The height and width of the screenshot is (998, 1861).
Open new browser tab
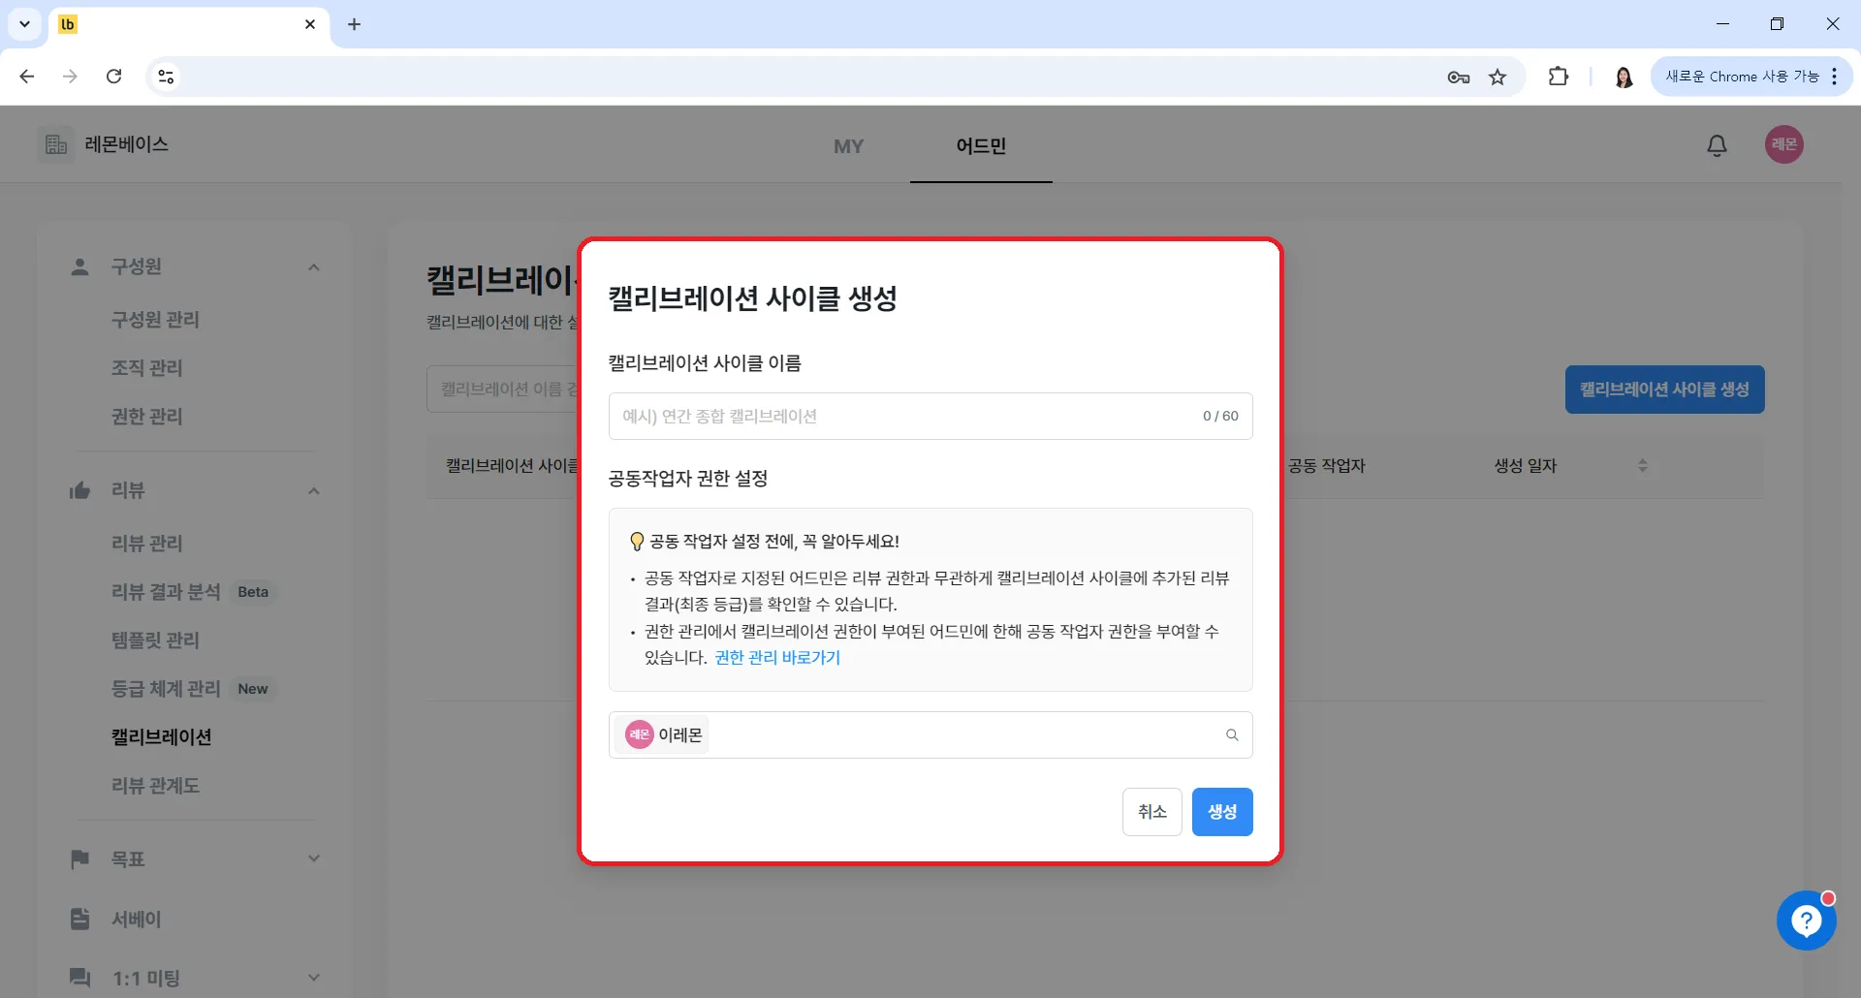coord(355,24)
